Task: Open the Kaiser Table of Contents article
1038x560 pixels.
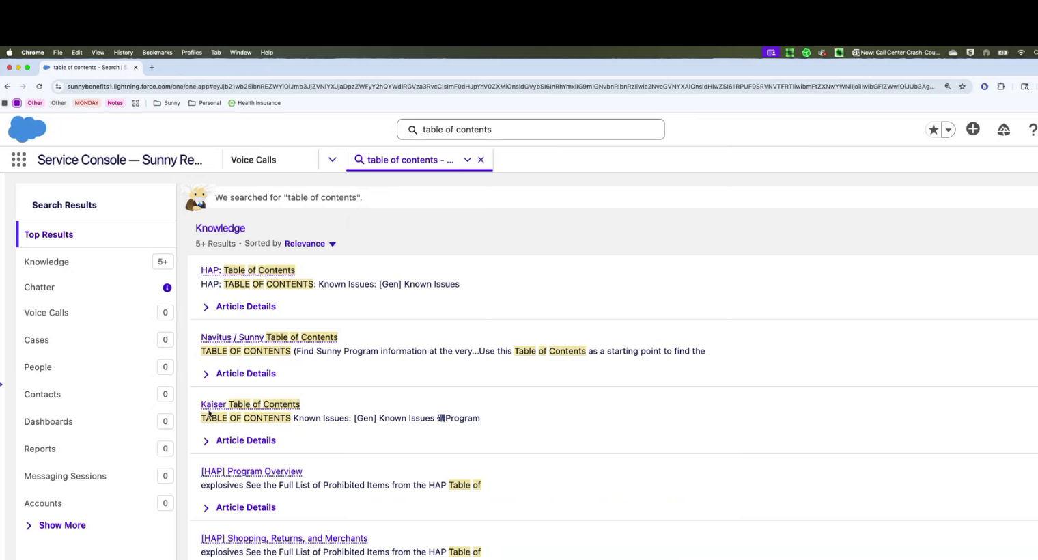Action: click(250, 404)
